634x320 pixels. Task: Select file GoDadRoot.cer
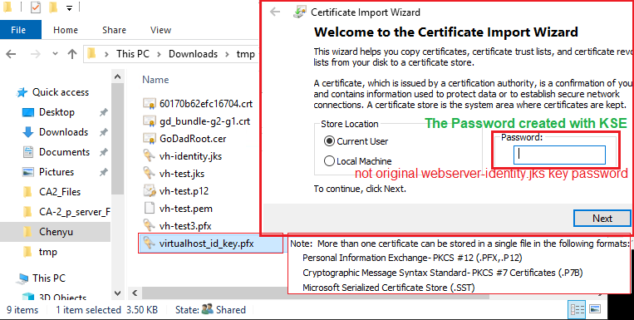(193, 138)
